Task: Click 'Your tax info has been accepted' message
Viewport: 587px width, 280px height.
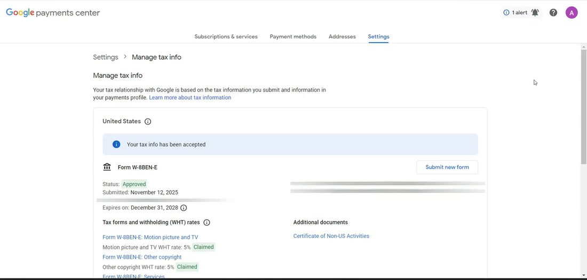Action: click(166, 145)
